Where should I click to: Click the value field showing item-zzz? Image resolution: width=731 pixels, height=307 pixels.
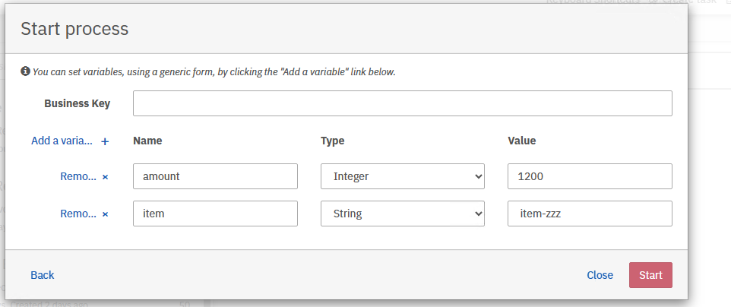(590, 214)
